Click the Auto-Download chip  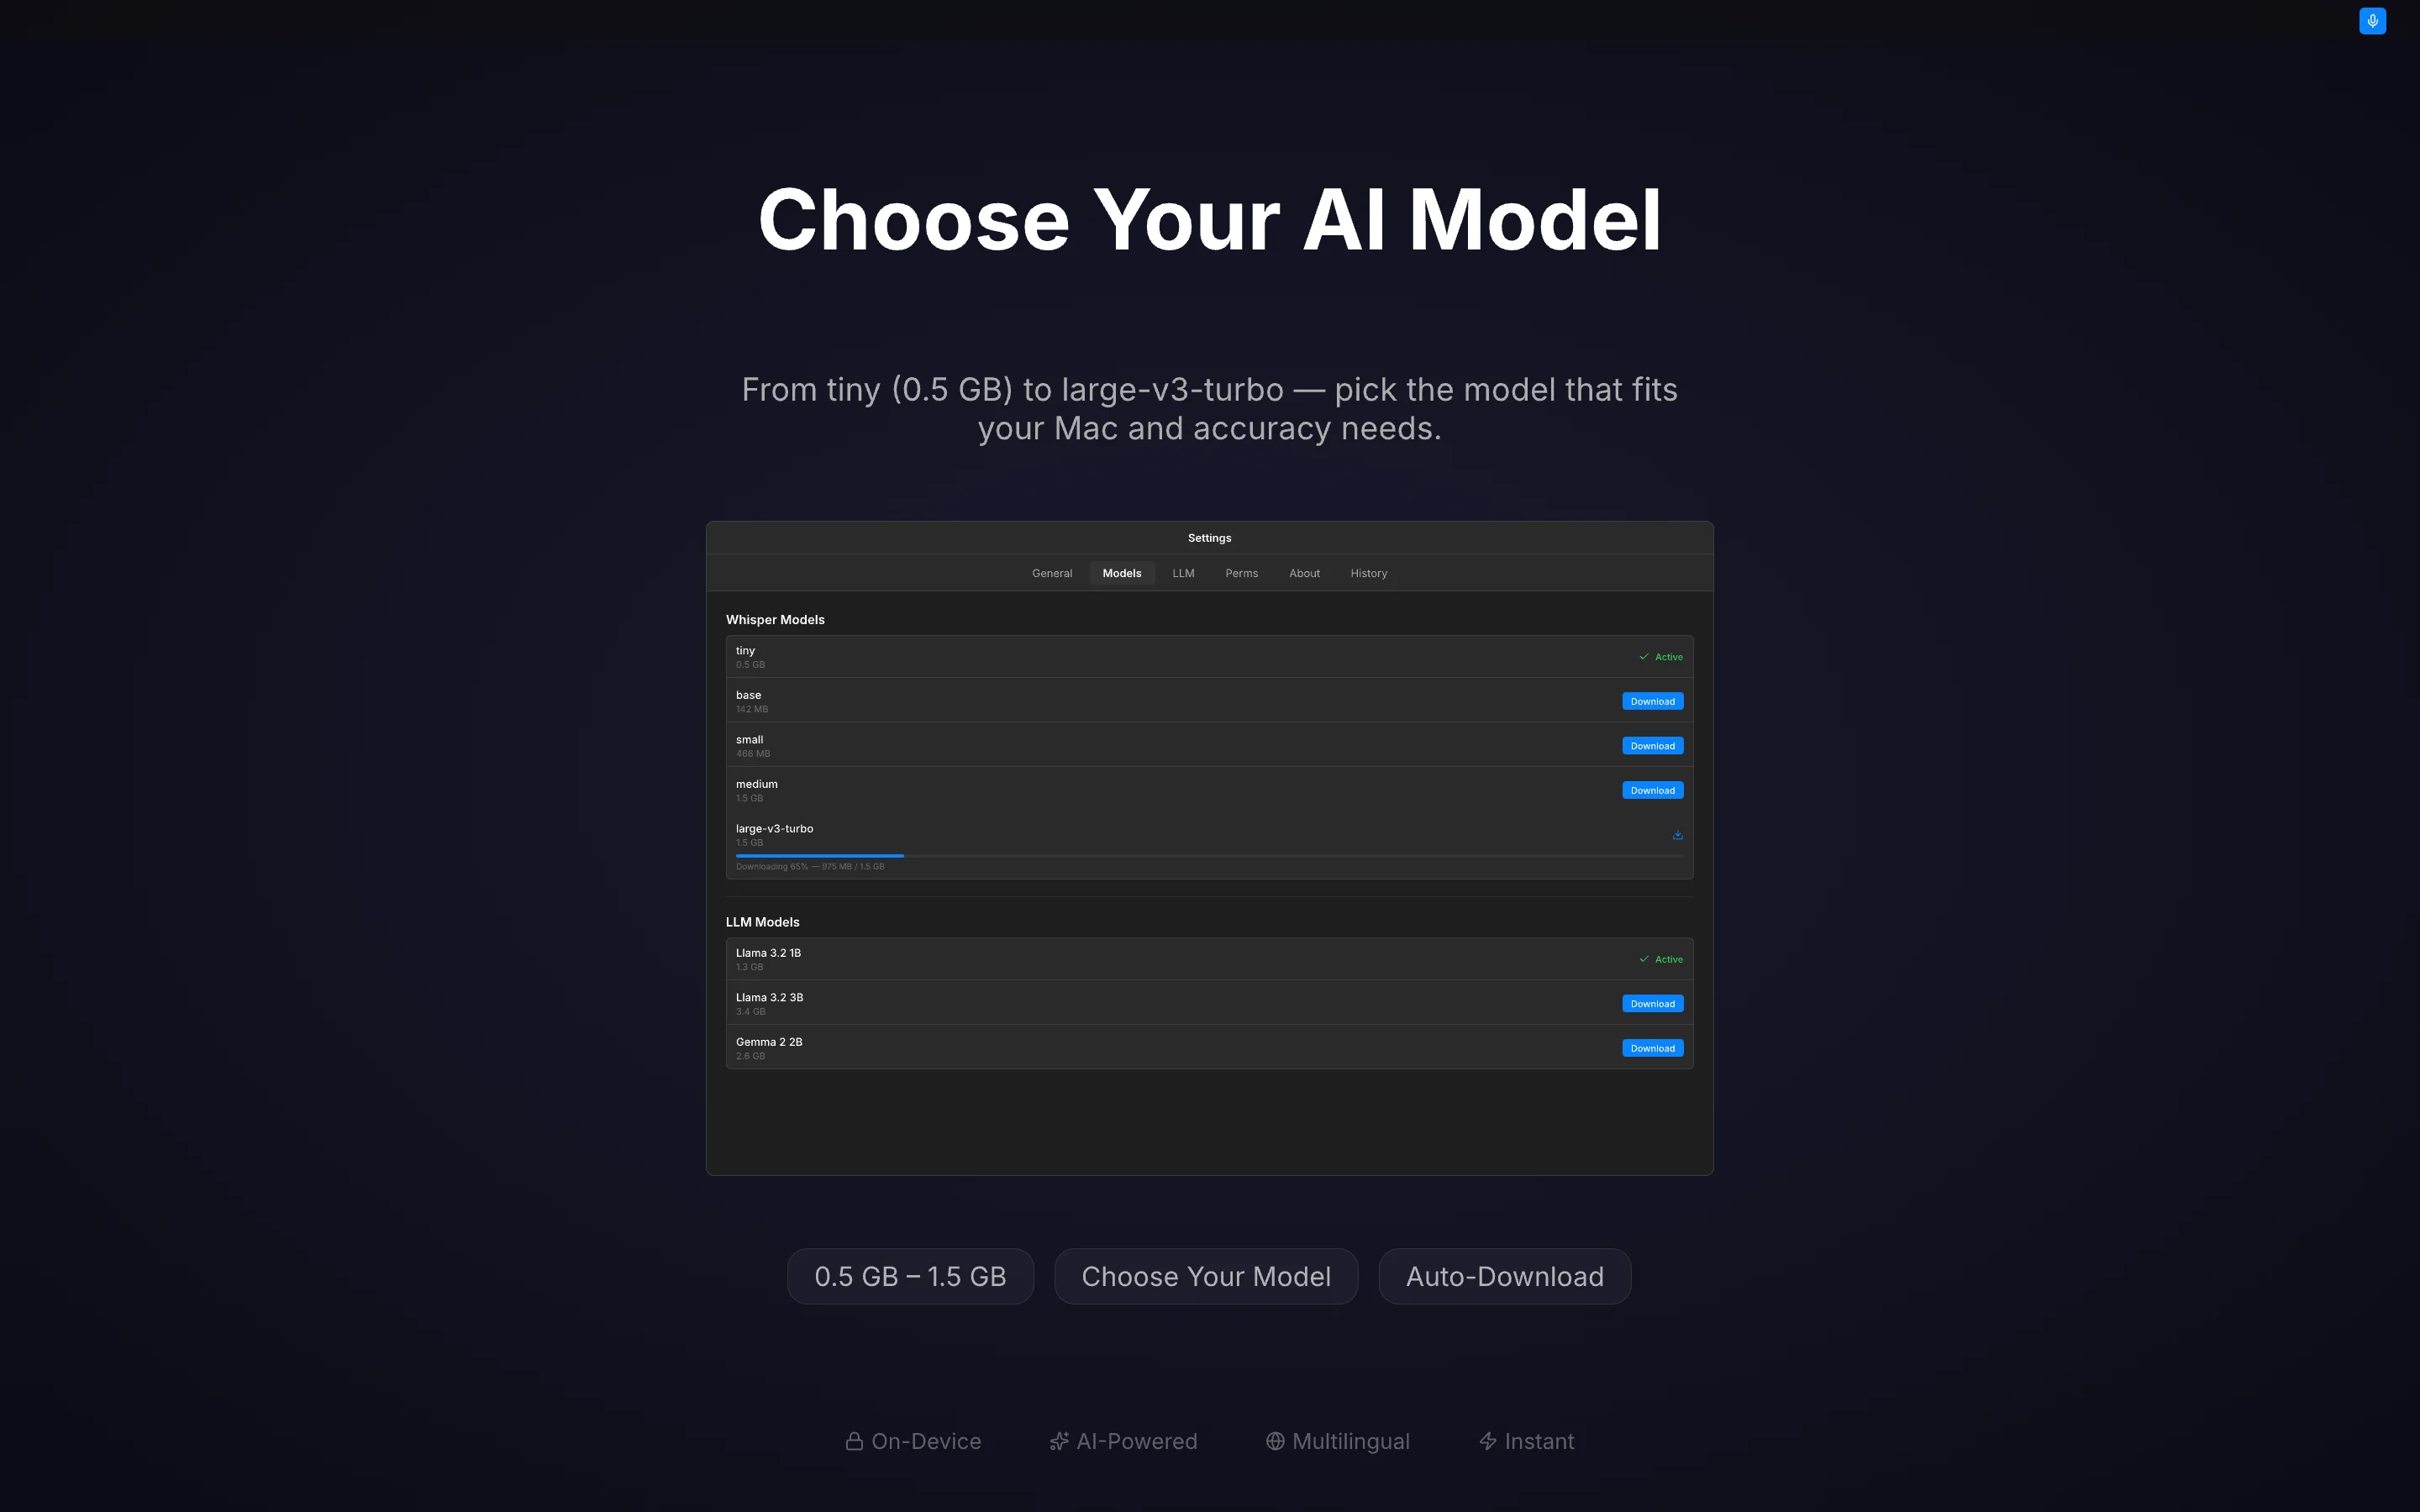pos(1504,1276)
